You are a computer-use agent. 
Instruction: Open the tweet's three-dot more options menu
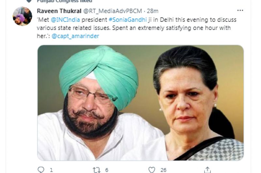pos(240,10)
